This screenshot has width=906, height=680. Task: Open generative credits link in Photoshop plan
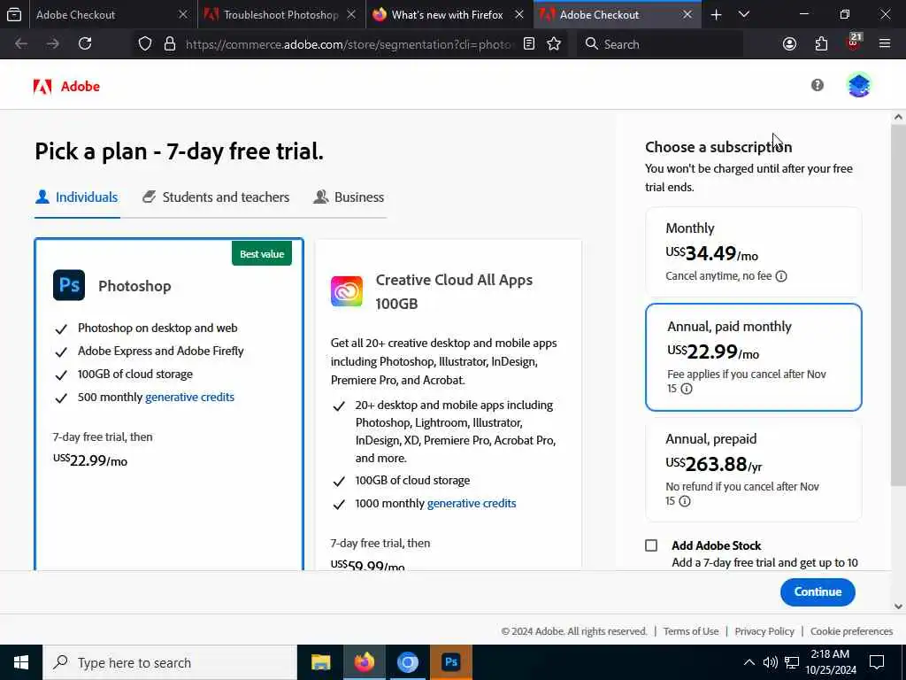pyautogui.click(x=189, y=398)
